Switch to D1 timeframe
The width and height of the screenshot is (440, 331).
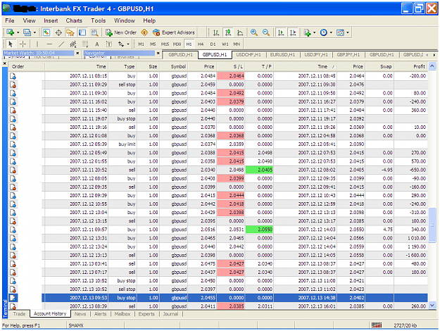[x=213, y=44]
